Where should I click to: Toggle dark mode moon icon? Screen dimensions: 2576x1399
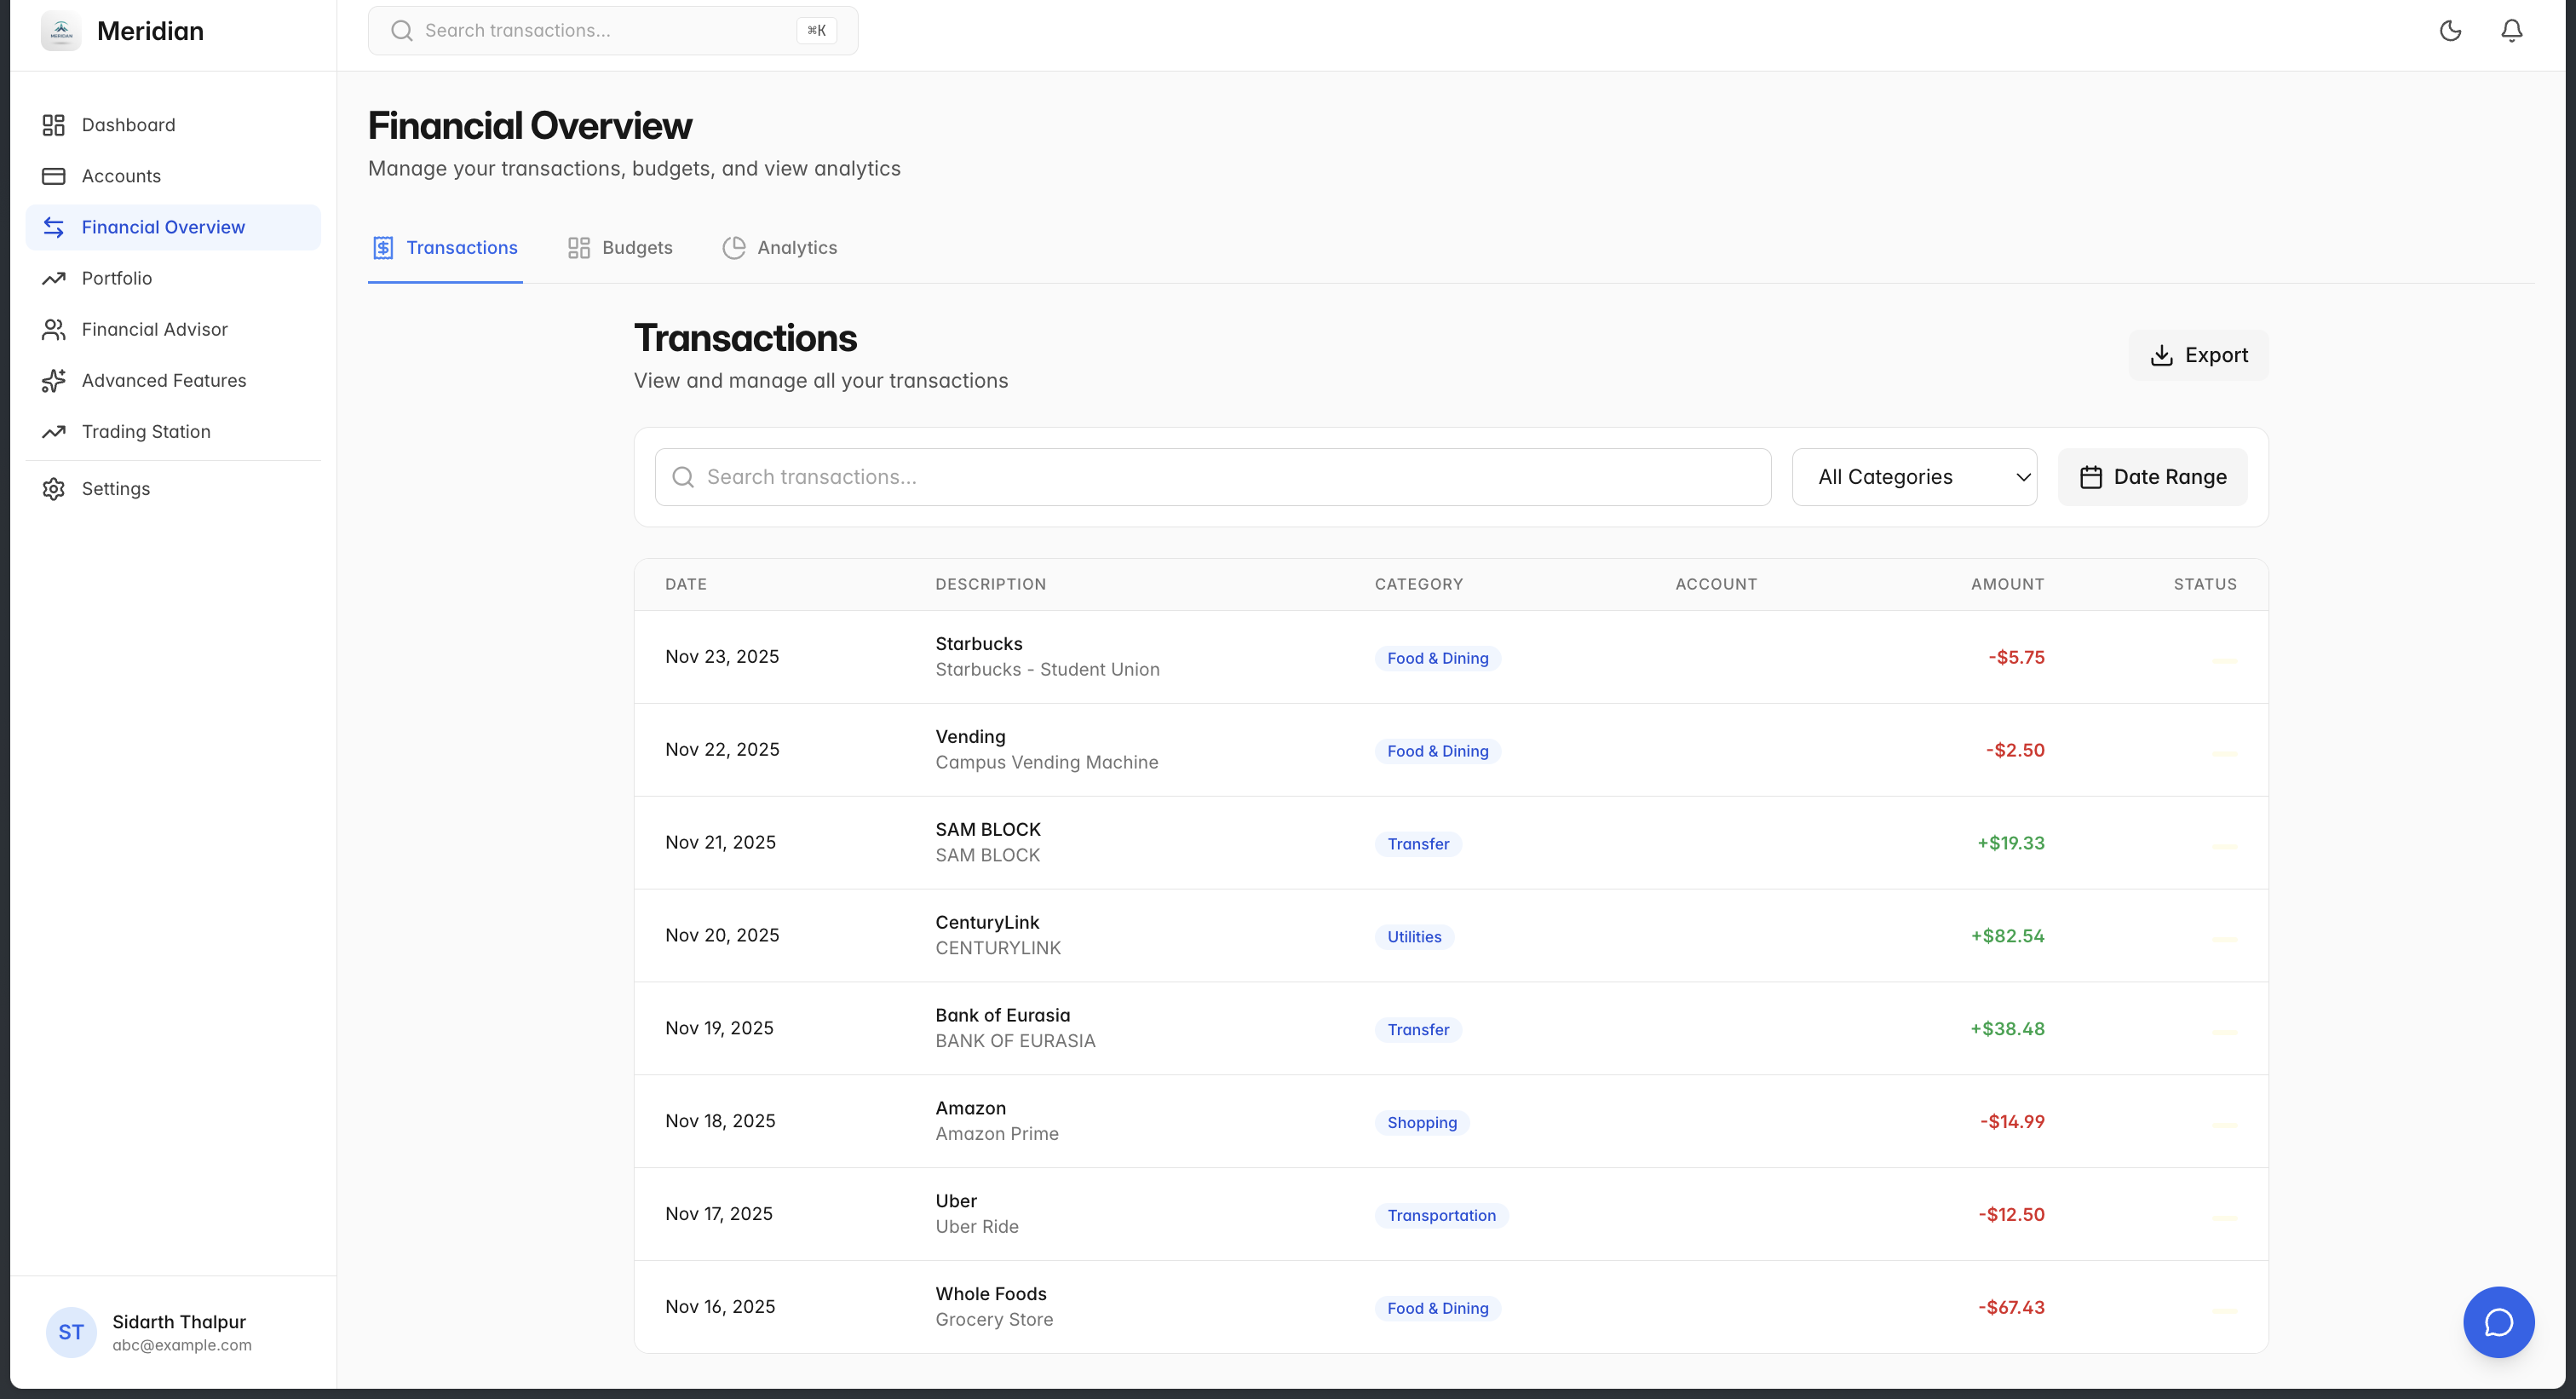click(x=2450, y=31)
